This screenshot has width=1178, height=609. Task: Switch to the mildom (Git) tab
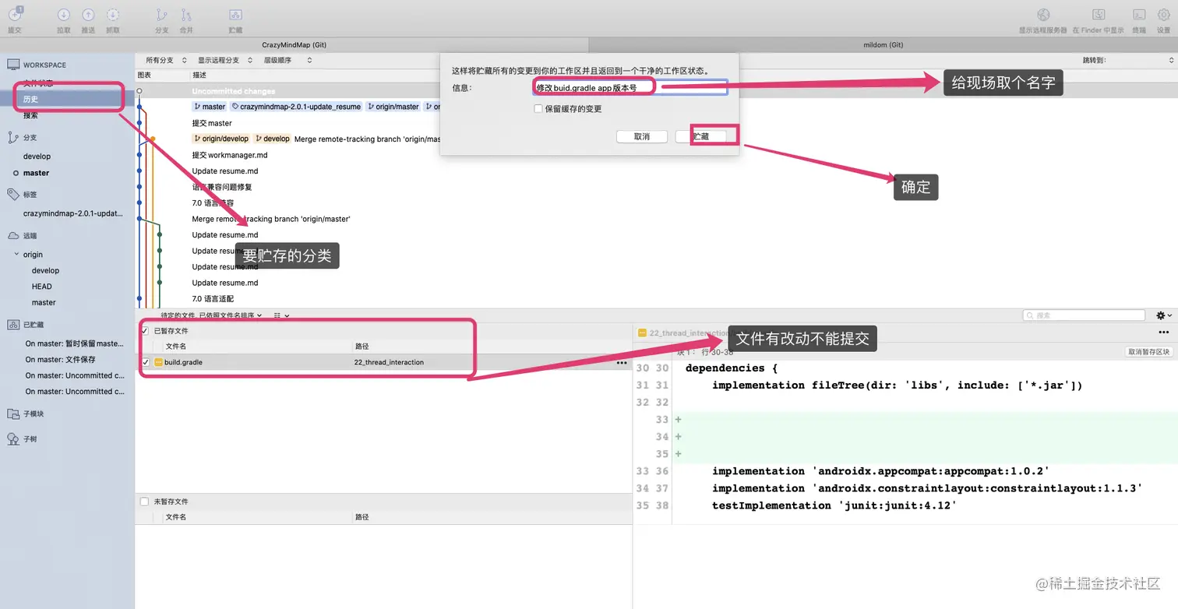pyautogui.click(x=883, y=45)
